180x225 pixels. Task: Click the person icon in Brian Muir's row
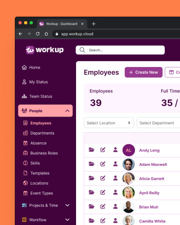pos(115,207)
